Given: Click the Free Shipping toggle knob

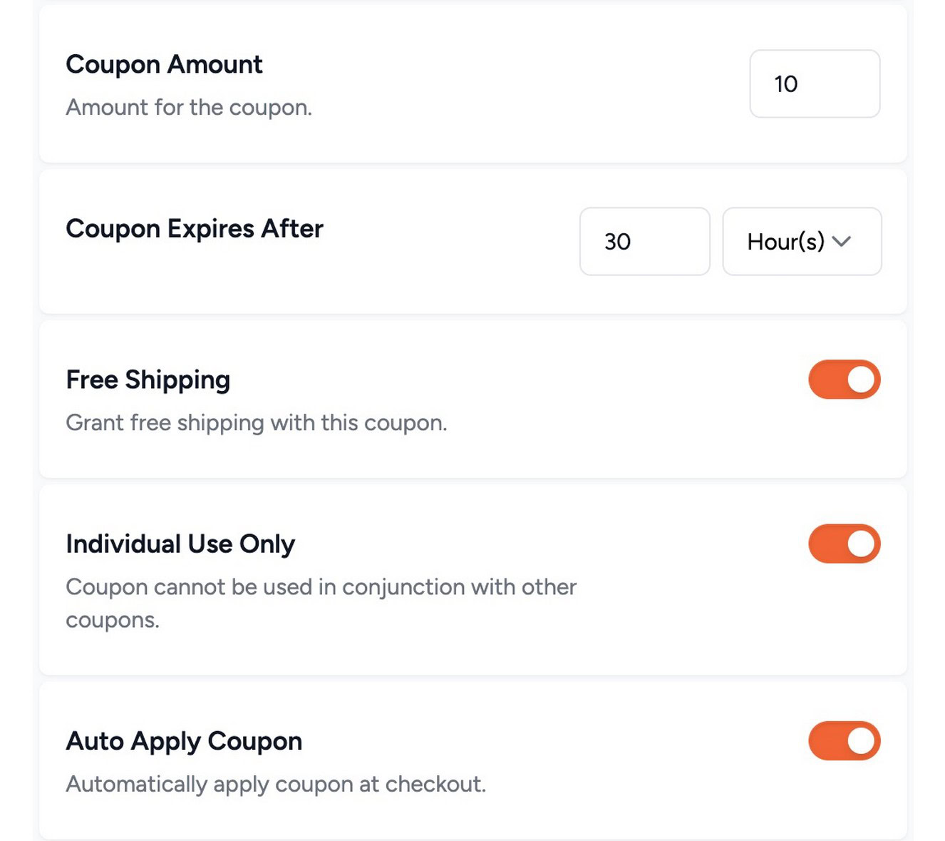Looking at the screenshot, I should (x=860, y=379).
